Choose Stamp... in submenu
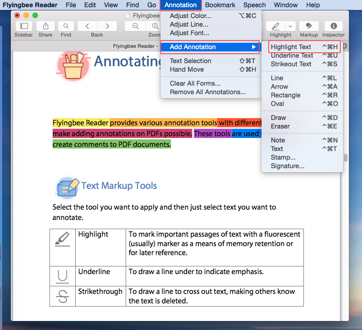362x330 pixels. tap(302, 157)
